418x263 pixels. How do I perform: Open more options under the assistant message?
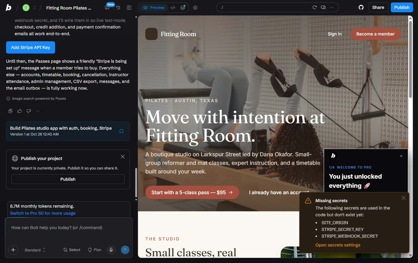coord(38,111)
